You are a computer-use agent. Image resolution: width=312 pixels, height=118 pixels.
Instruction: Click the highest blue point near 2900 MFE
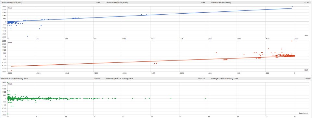coord(292,7)
